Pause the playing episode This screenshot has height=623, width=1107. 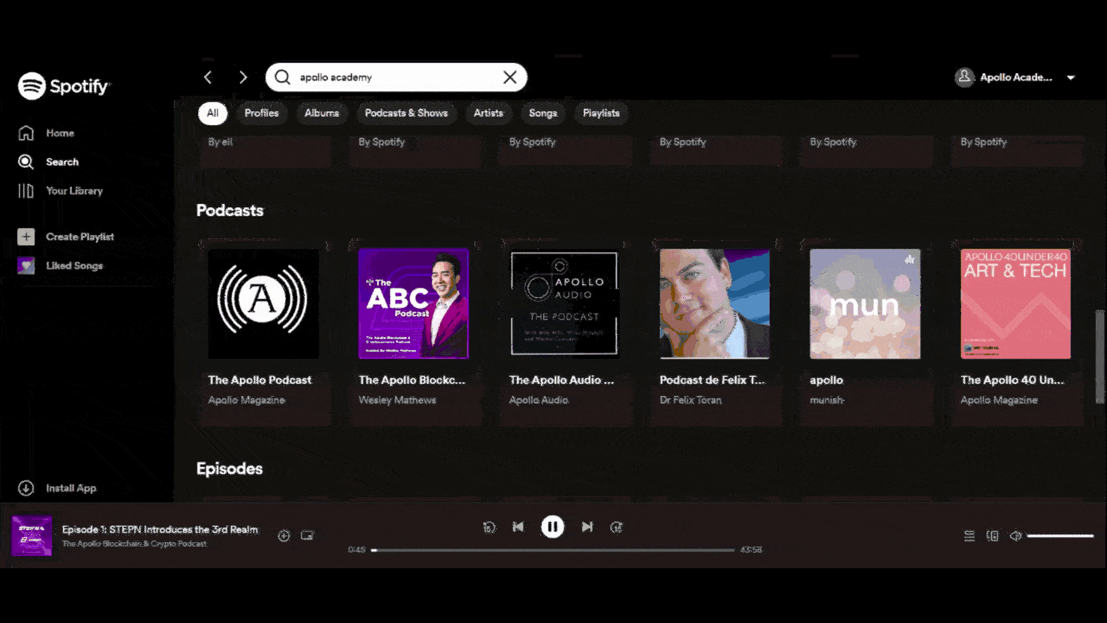552,527
